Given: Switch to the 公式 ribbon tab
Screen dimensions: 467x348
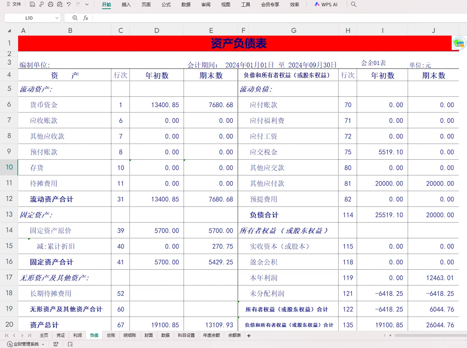Looking at the screenshot, I should (x=166, y=5).
